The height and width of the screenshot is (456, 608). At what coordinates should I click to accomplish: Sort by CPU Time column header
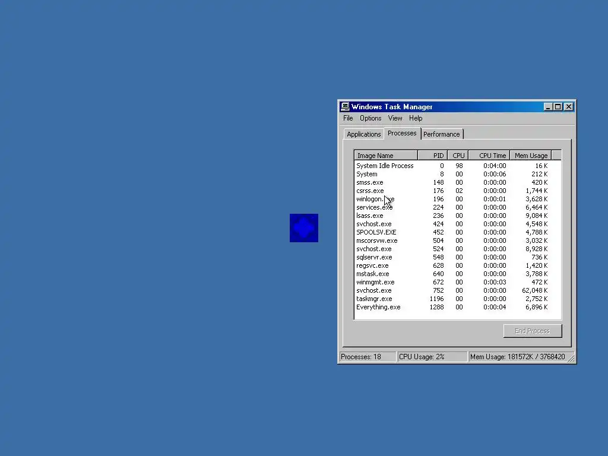click(489, 156)
